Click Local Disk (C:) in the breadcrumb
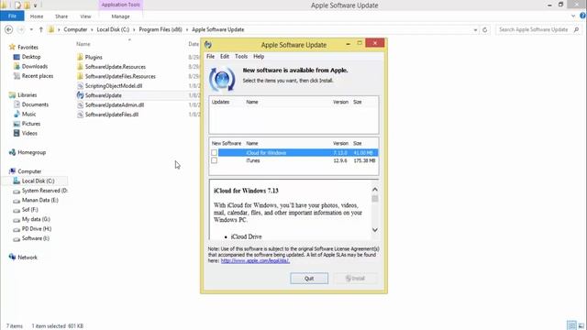The width and height of the screenshot is (587, 330). [113, 29]
